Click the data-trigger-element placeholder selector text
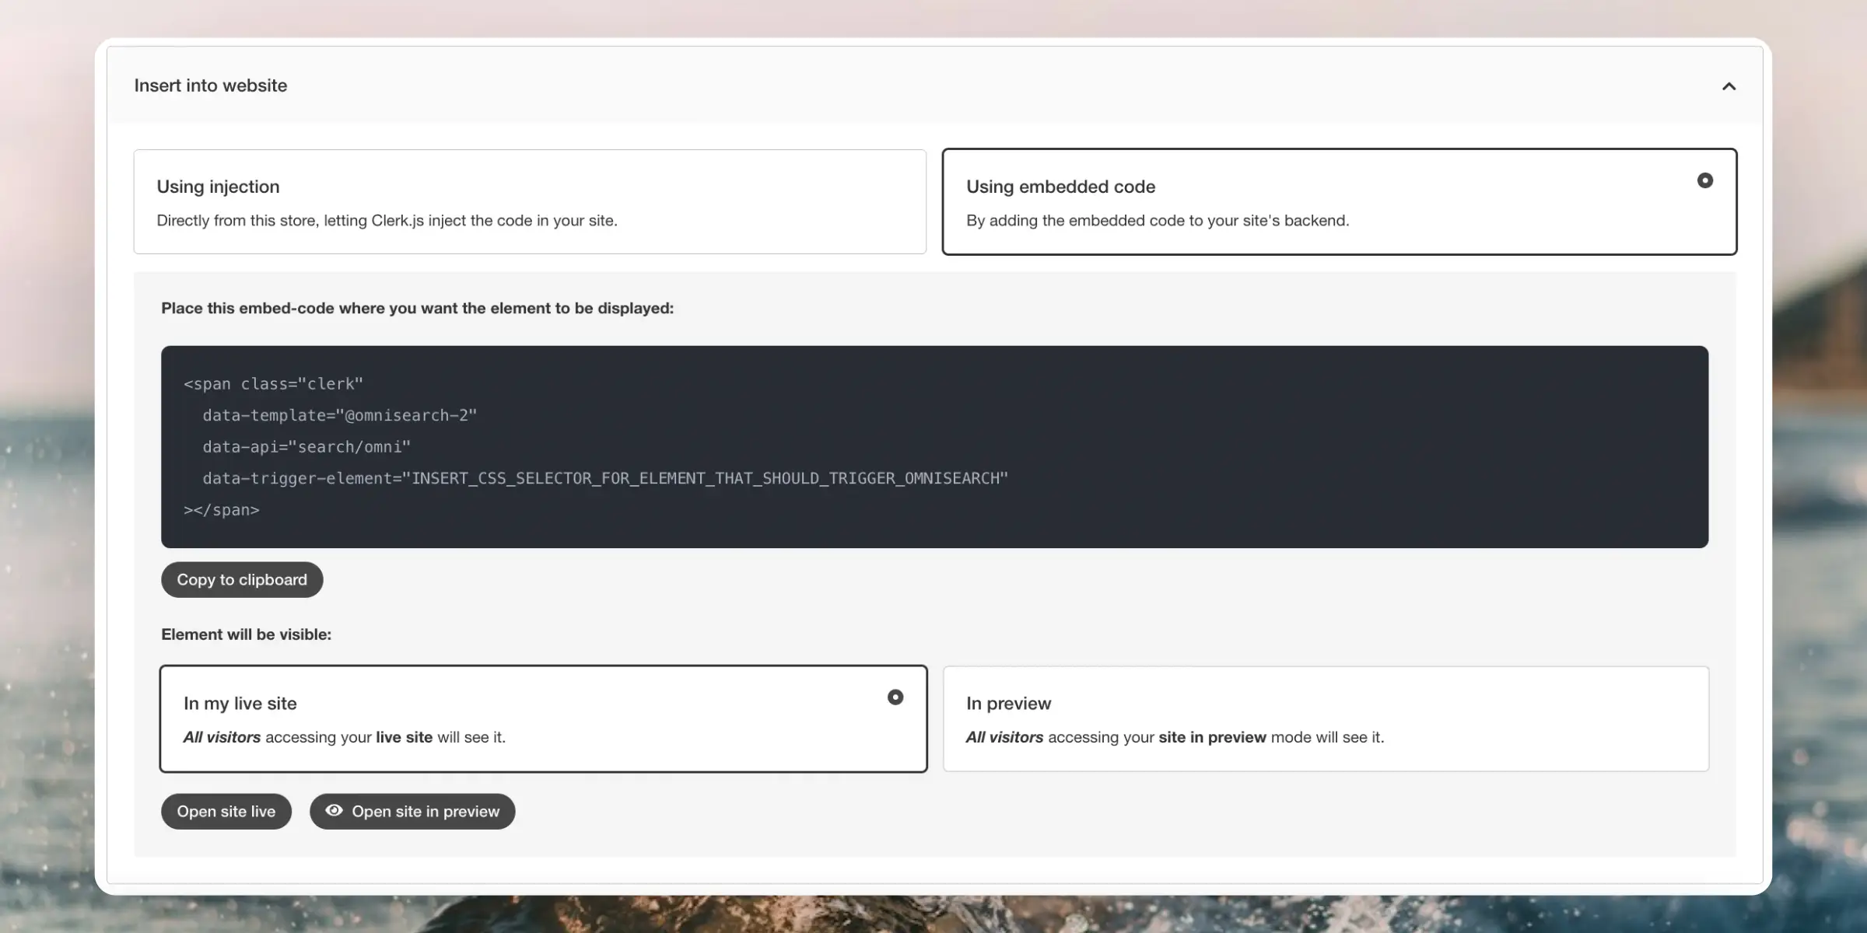Screen dimensions: 1867x933 tap(708, 478)
